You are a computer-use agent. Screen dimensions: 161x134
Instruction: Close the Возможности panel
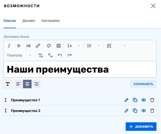[153, 6]
